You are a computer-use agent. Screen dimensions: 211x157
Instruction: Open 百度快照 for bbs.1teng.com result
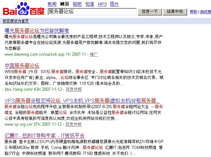[74, 89]
